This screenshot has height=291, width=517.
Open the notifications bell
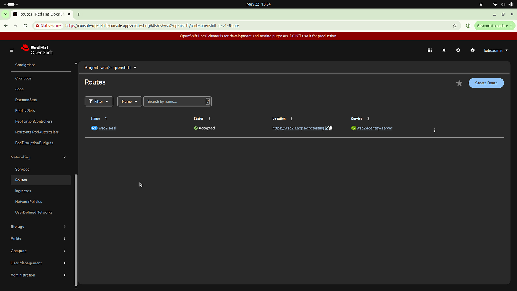point(444,50)
